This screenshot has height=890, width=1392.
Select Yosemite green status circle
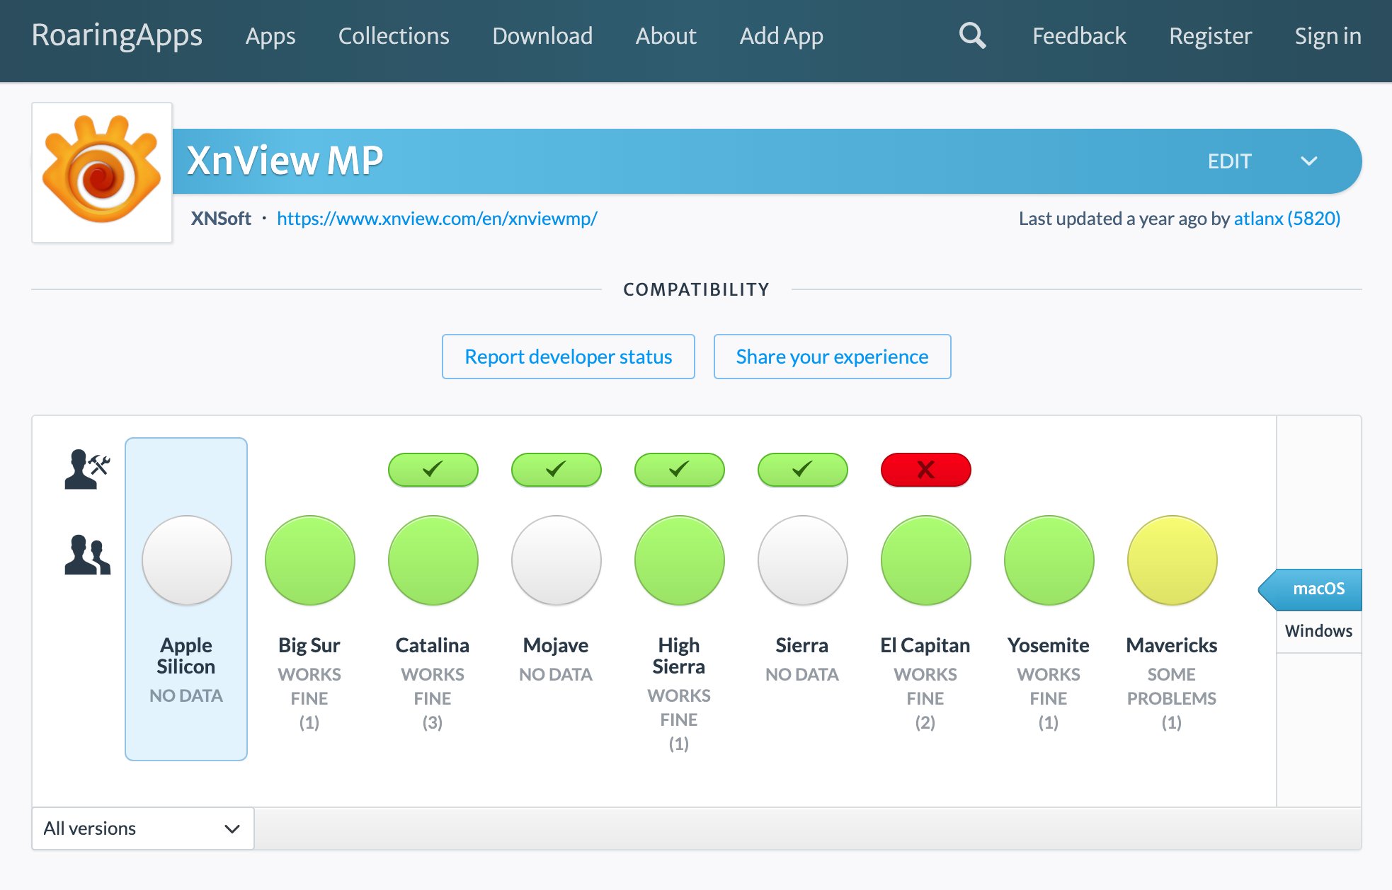(1049, 560)
